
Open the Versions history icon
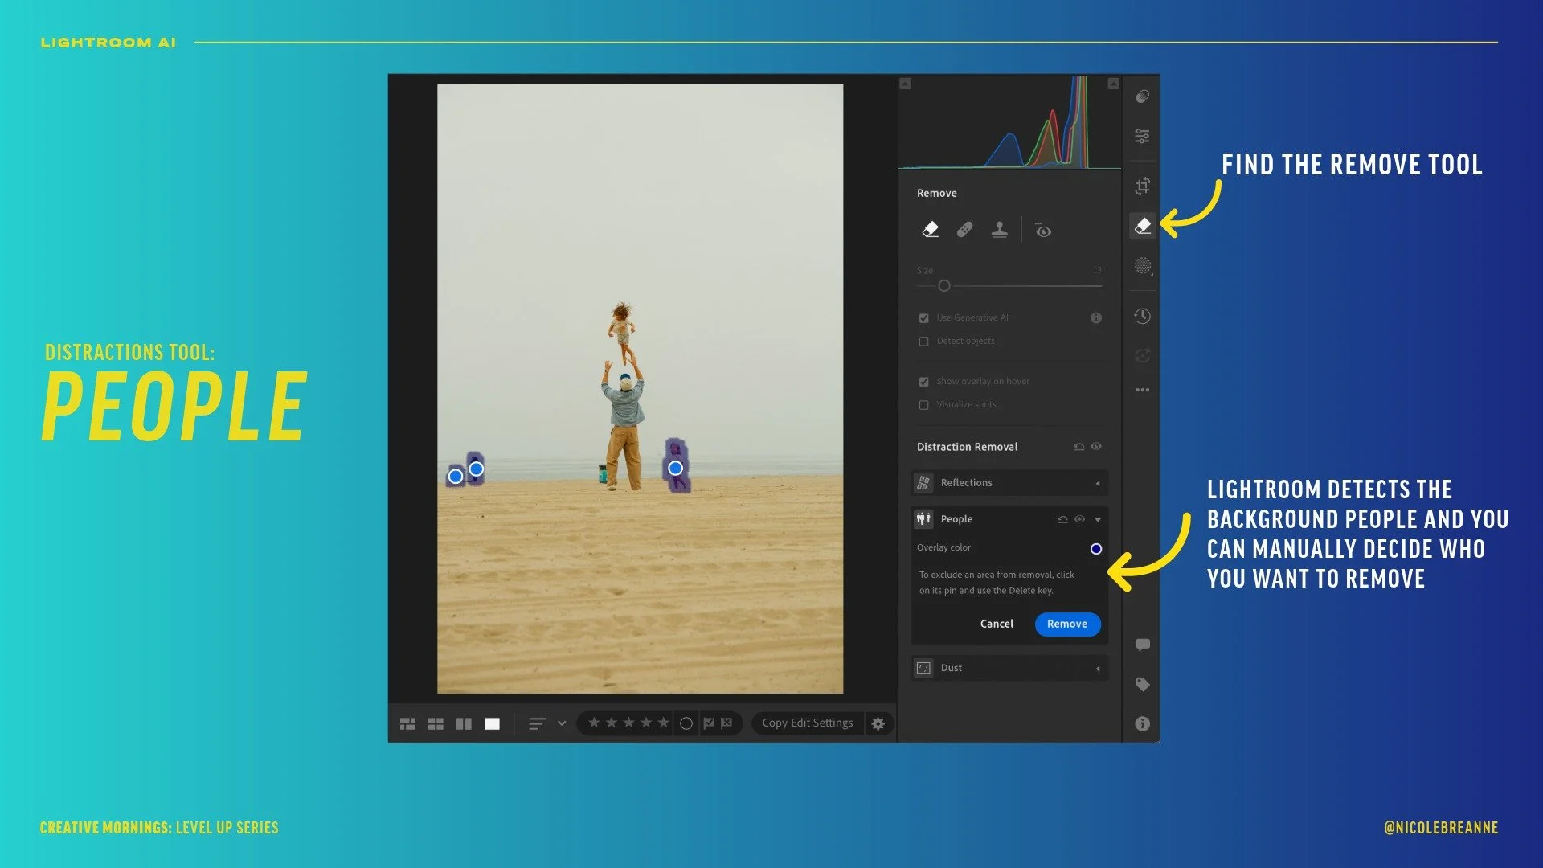[x=1142, y=316]
